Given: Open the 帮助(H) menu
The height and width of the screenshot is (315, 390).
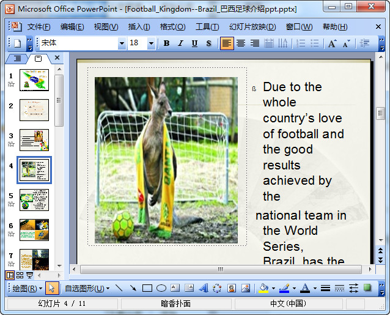Looking at the screenshot, I should pyautogui.click(x=335, y=27).
